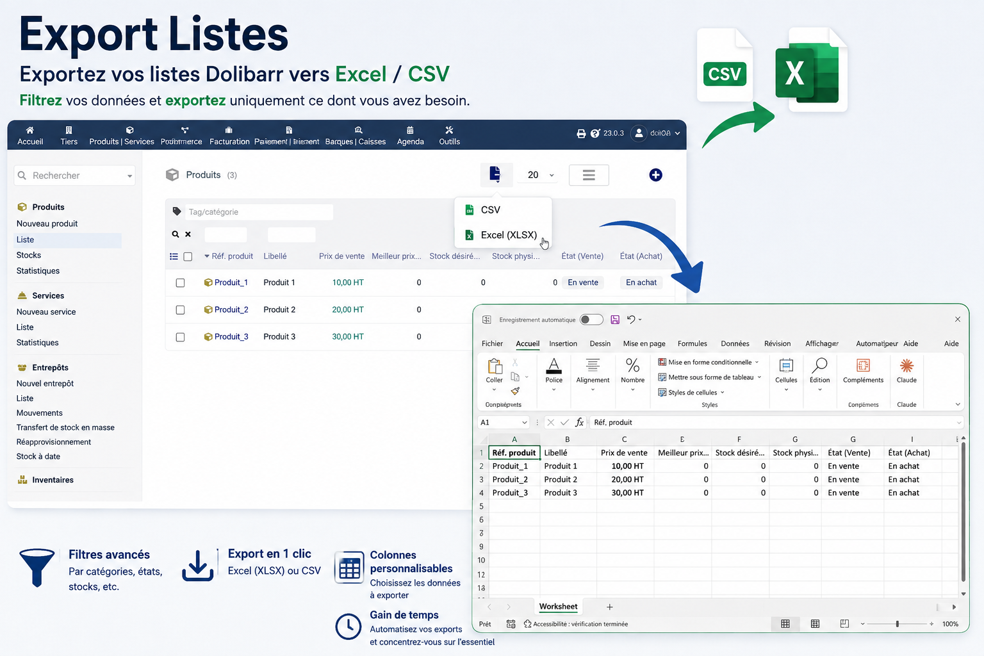Click the export file icon above product list
Image resolution: width=984 pixels, height=656 pixels.
(495, 174)
